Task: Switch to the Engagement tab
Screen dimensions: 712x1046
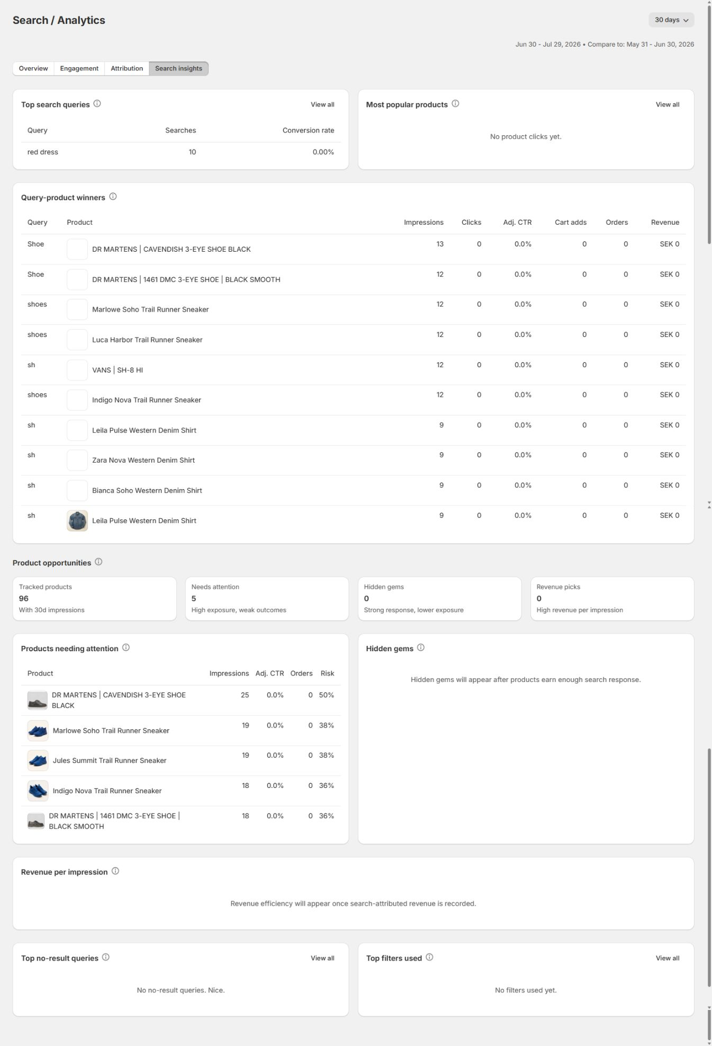Action: tap(79, 68)
